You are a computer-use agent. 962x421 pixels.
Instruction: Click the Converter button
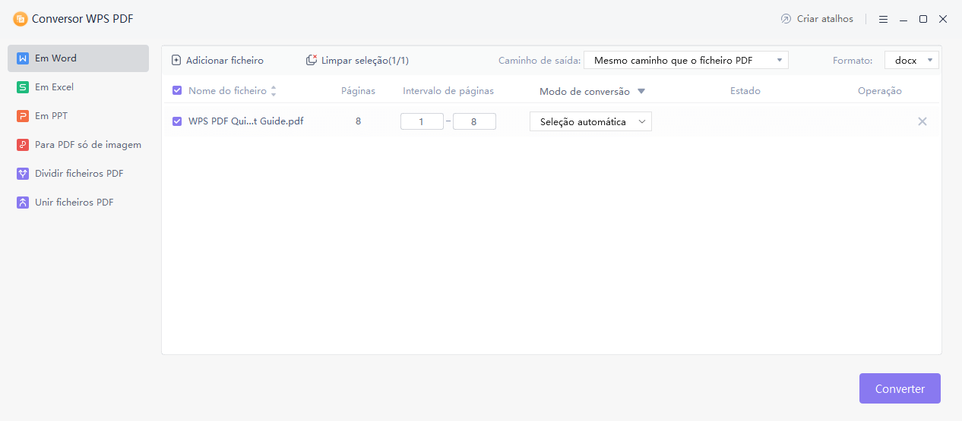(900, 388)
